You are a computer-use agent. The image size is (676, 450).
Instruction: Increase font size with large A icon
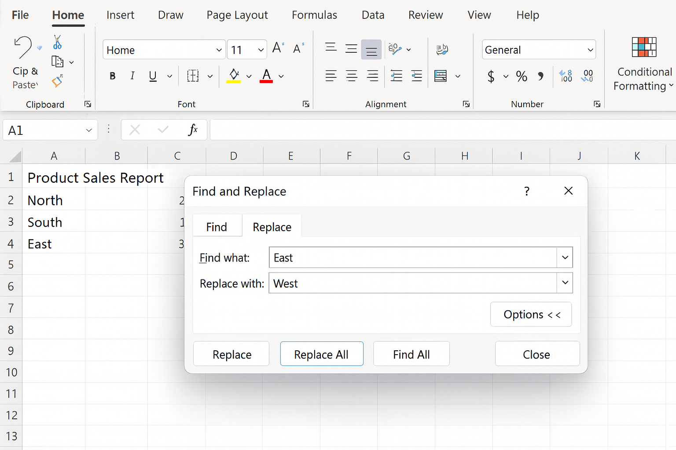278,47
